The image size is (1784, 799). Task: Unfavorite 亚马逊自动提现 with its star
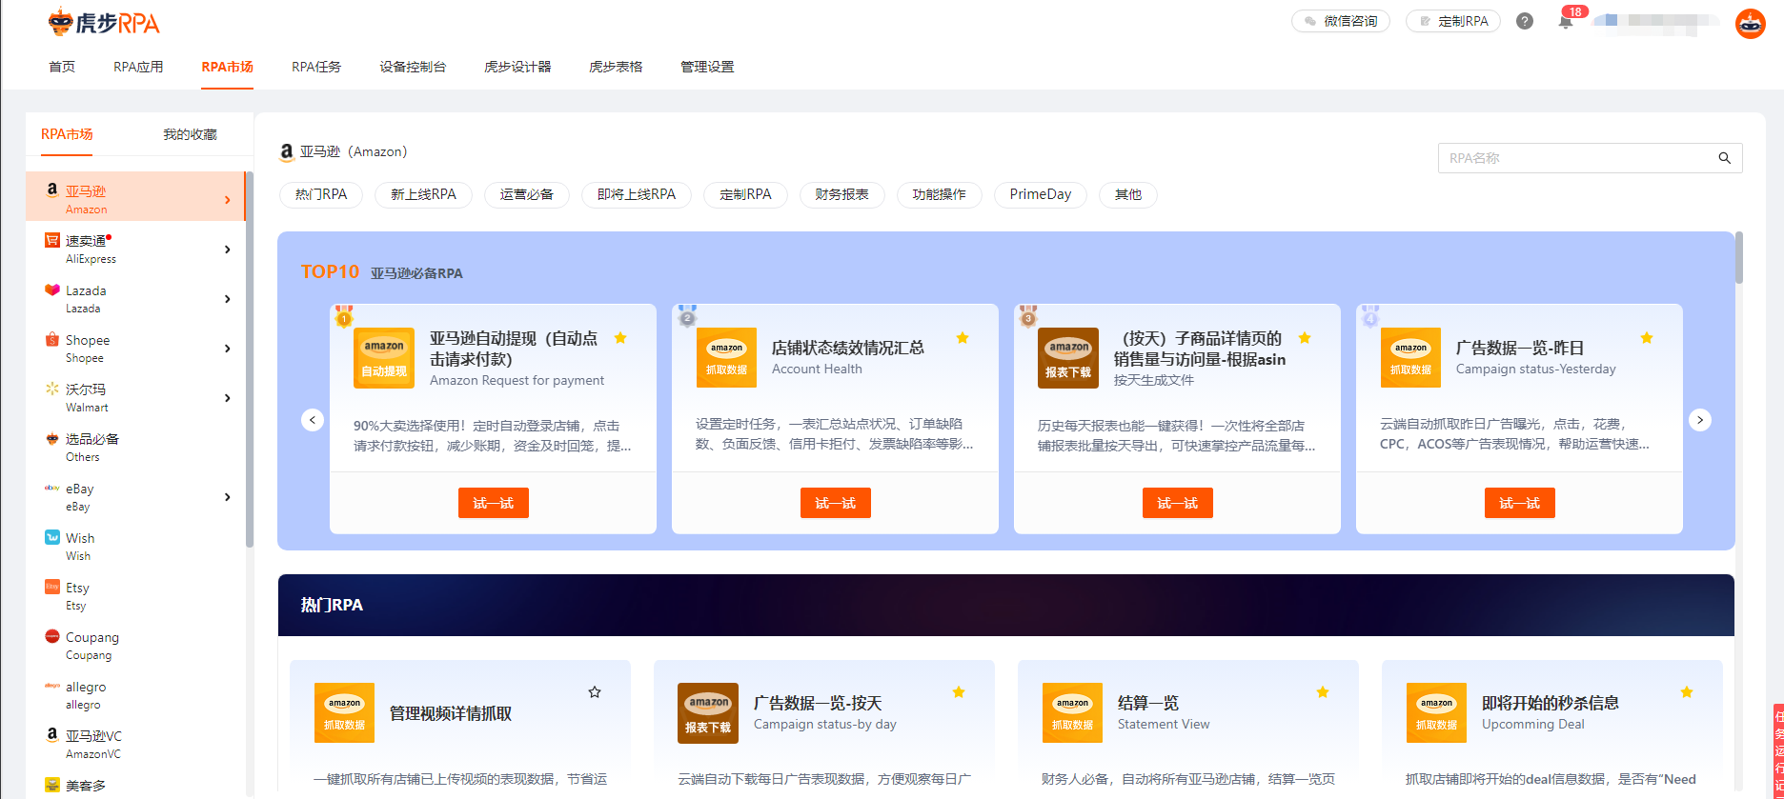click(620, 338)
